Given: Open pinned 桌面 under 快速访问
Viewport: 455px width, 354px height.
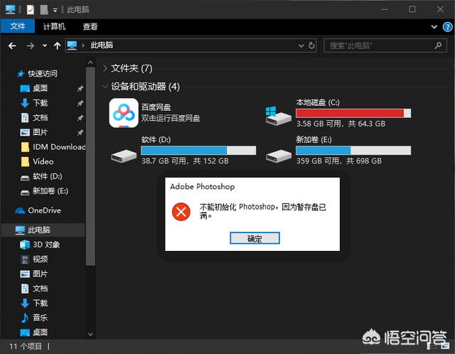Looking at the screenshot, I should (40, 88).
